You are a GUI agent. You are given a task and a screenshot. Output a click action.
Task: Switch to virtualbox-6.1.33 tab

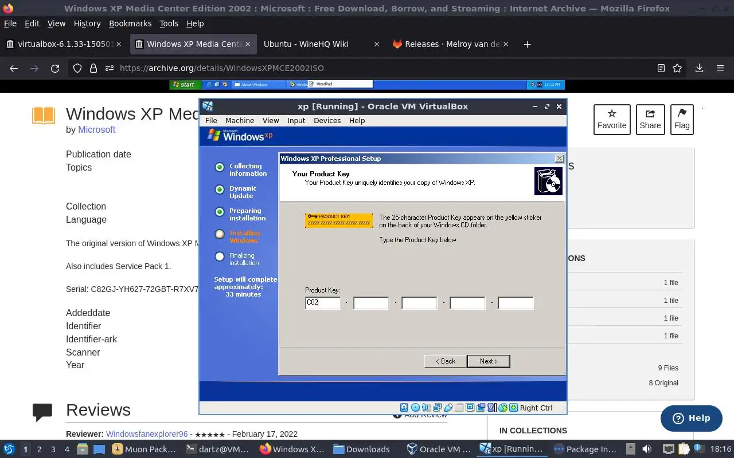63,44
